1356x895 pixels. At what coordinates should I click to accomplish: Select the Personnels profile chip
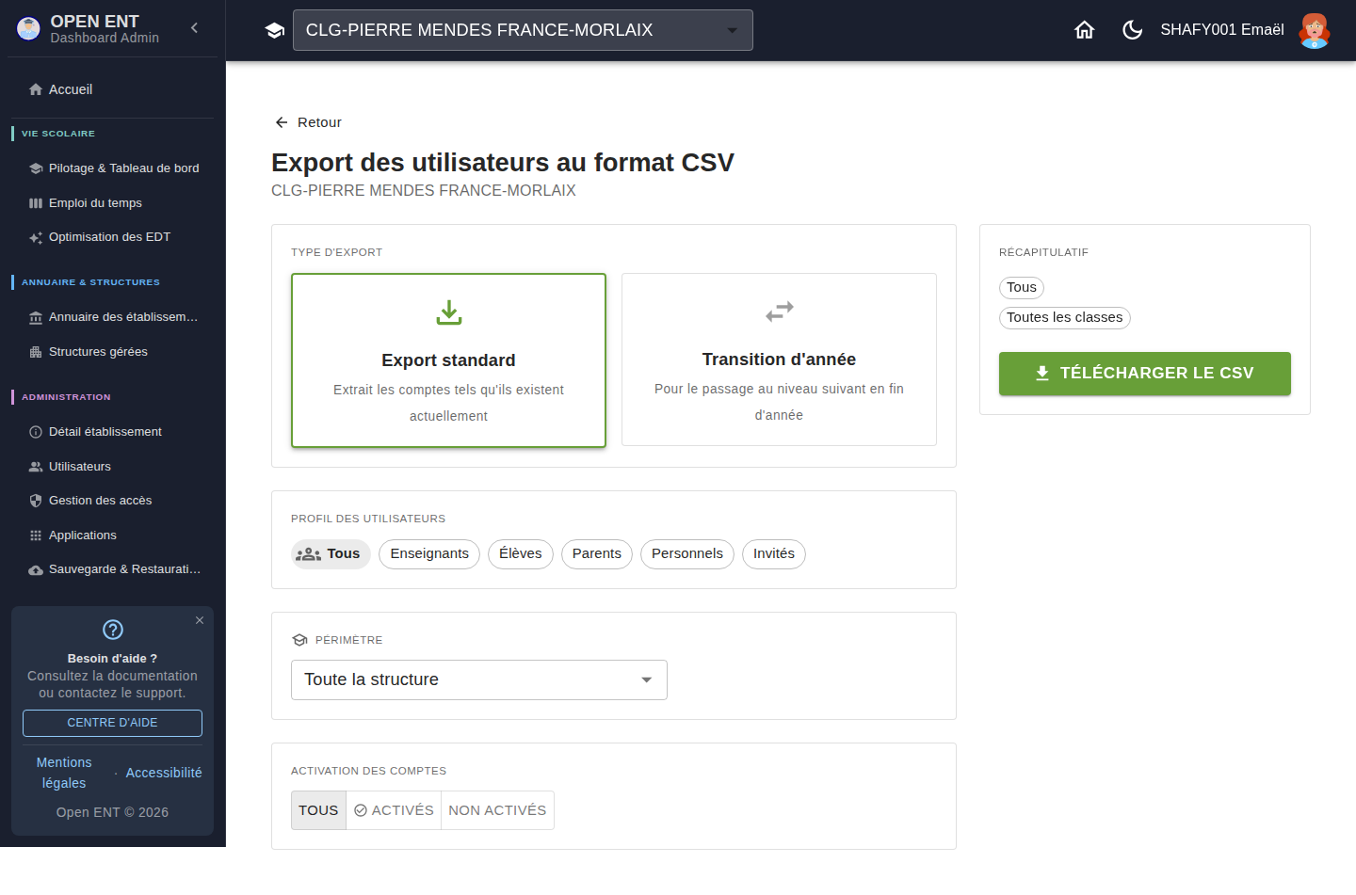(687, 554)
